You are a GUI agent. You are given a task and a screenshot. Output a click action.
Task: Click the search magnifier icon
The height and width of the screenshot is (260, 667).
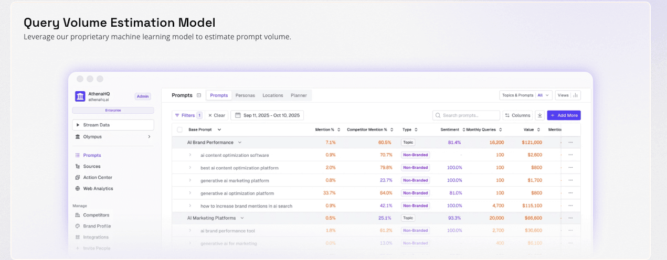click(438, 115)
